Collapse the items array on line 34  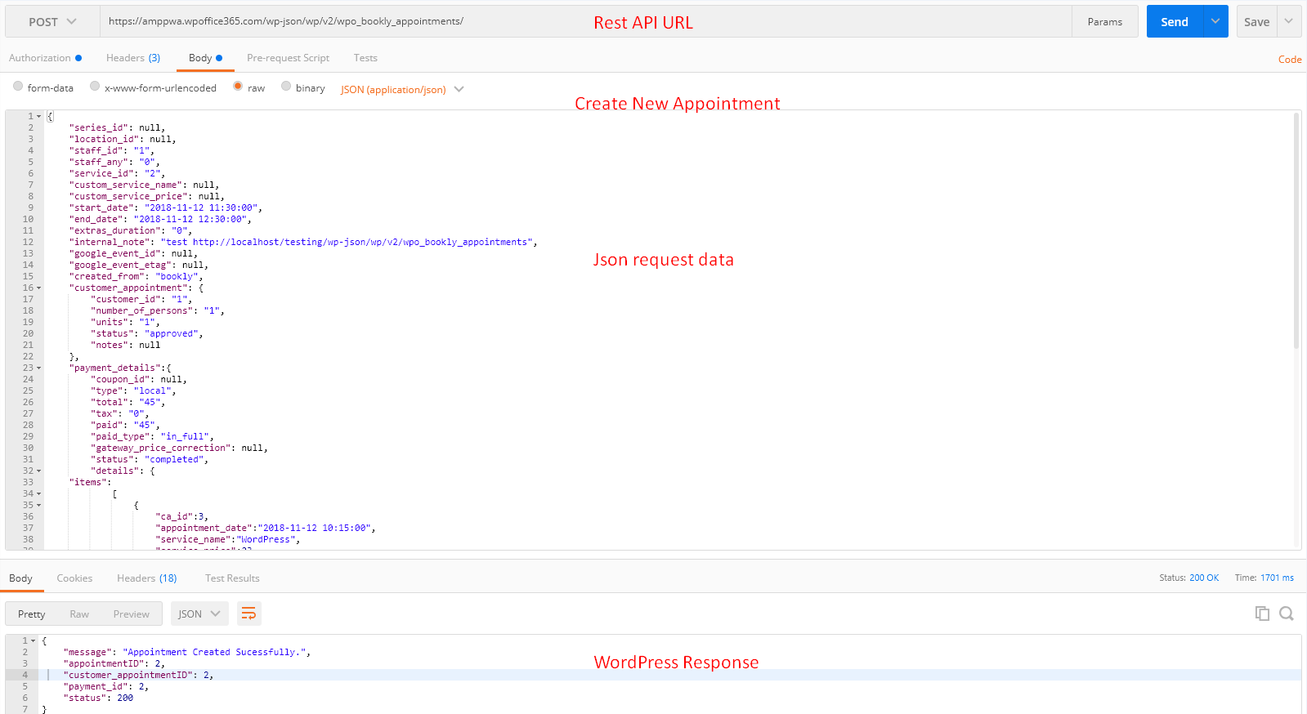38,494
